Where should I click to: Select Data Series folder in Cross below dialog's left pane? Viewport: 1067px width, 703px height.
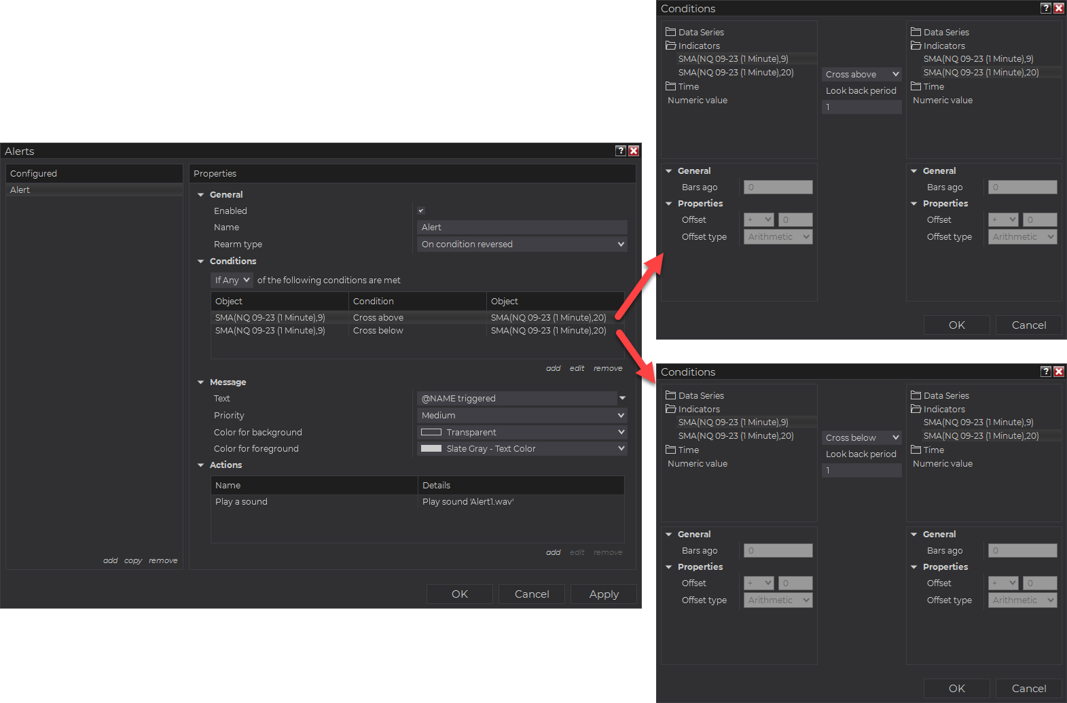click(x=695, y=395)
